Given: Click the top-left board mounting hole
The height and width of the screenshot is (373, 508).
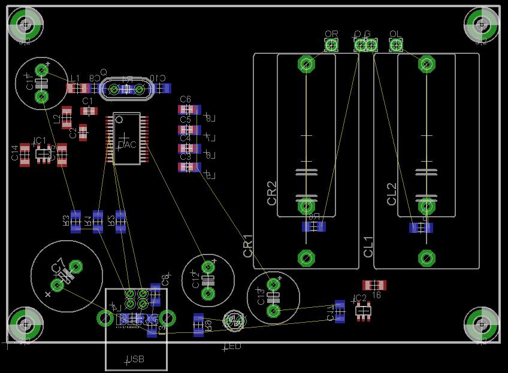Looking at the screenshot, I should tap(25, 24).
